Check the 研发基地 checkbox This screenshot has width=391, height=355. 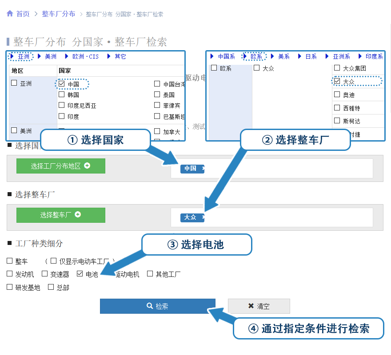click(10, 287)
